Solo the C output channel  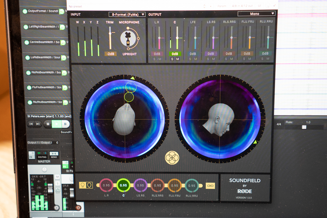172,59
